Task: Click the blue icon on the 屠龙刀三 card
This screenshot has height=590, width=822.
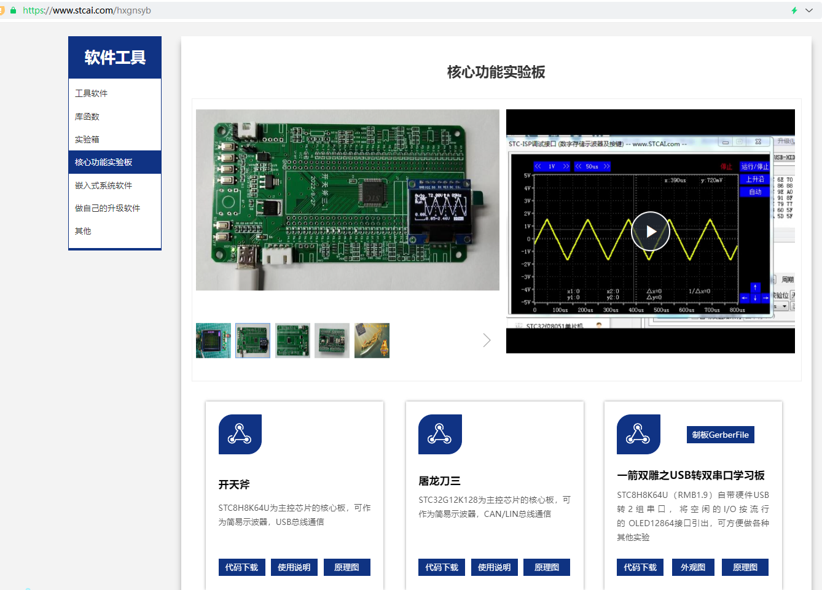Action: coord(440,434)
